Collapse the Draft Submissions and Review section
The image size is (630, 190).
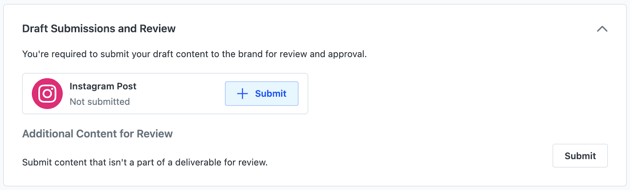(602, 29)
